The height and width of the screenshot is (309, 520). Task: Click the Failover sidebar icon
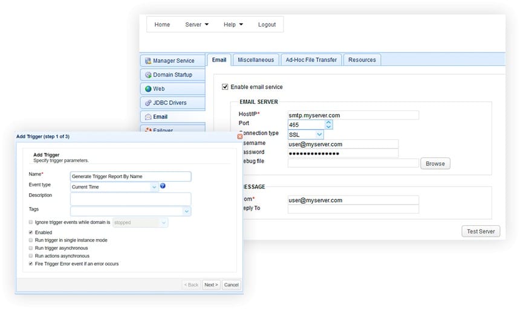pos(148,130)
